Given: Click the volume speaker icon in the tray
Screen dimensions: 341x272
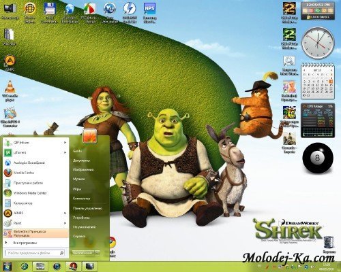Looking at the screenshot, I should pos(313,267).
